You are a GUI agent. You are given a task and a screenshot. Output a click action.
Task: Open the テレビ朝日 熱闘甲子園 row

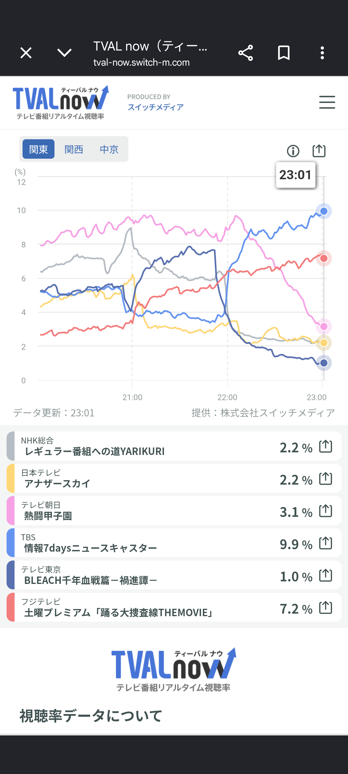(174, 511)
